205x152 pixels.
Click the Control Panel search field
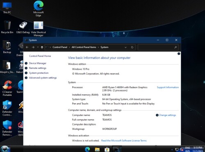point(158,47)
